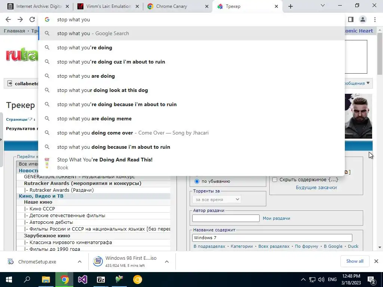Close the Трекер tab
Viewport: 383px width, 287px height.
[276, 7]
